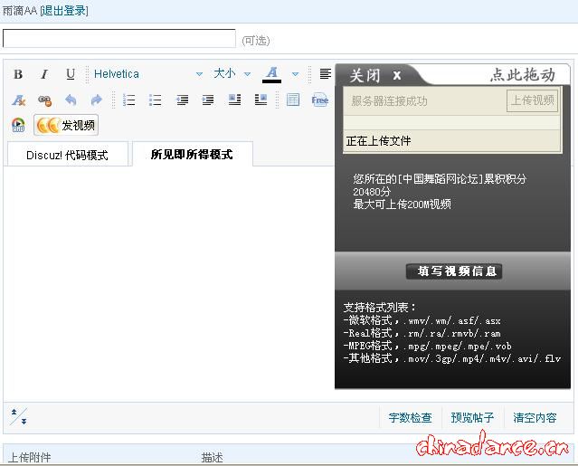Click the 点此拖动 drag handle
This screenshot has width=578, height=466.
(x=523, y=74)
